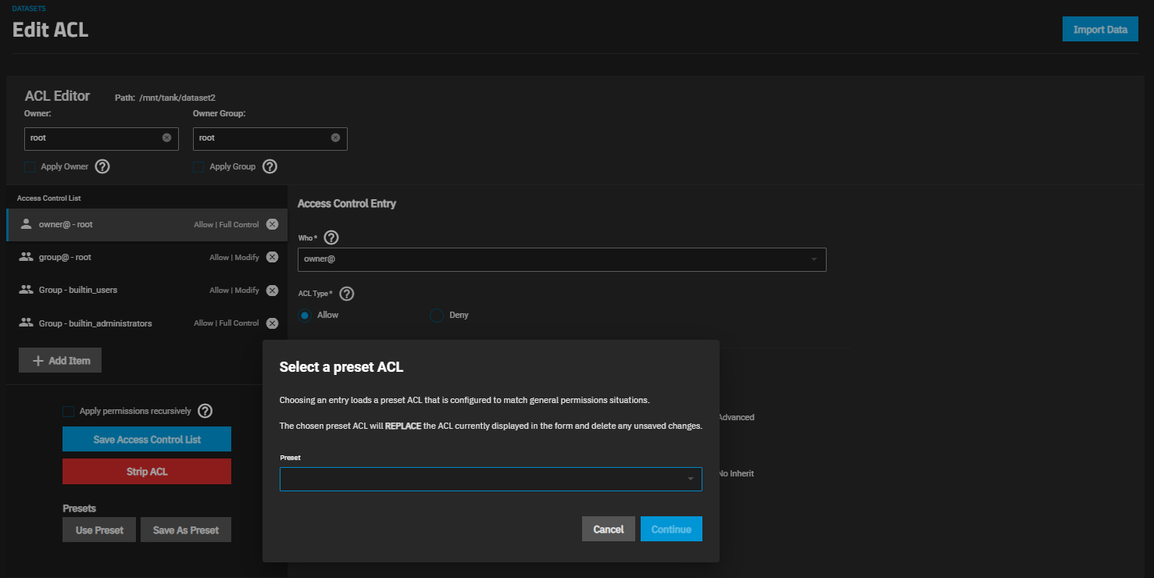Open ACL Type help icon
Viewport: 1154px width, 578px height.
coord(347,294)
